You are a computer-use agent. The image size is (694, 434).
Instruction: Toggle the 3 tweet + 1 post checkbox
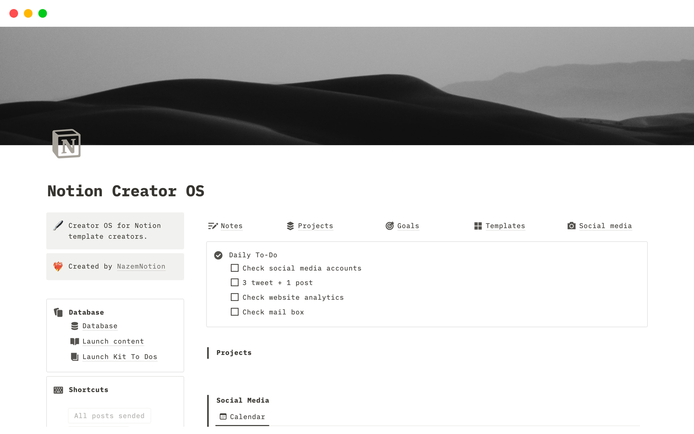coord(235,282)
